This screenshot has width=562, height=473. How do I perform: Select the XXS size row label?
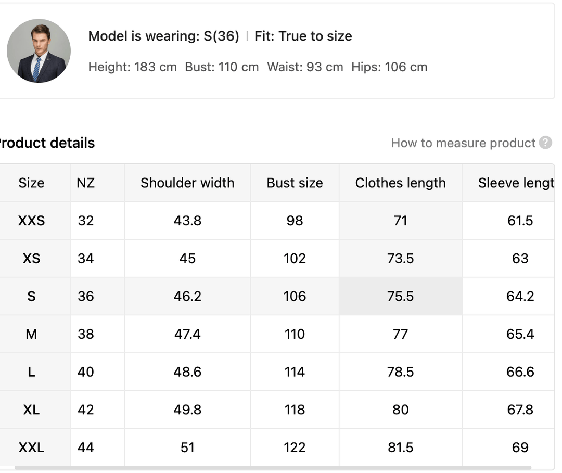31,221
